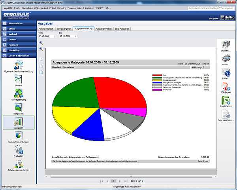This screenshot has width=237, height=190.
Task: Open the 'bis' date dropdown arrow
Action: point(75,36)
